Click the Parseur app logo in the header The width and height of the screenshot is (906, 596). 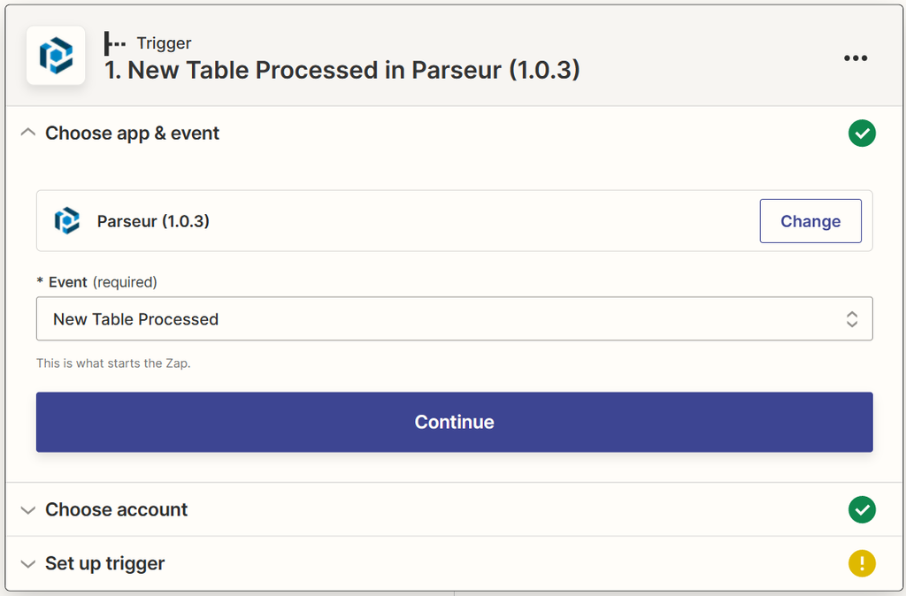pos(55,56)
